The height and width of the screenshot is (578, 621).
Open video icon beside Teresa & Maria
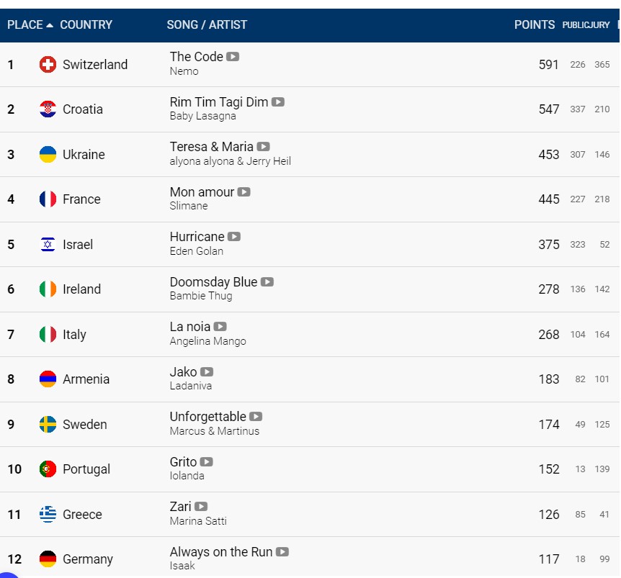click(x=263, y=147)
